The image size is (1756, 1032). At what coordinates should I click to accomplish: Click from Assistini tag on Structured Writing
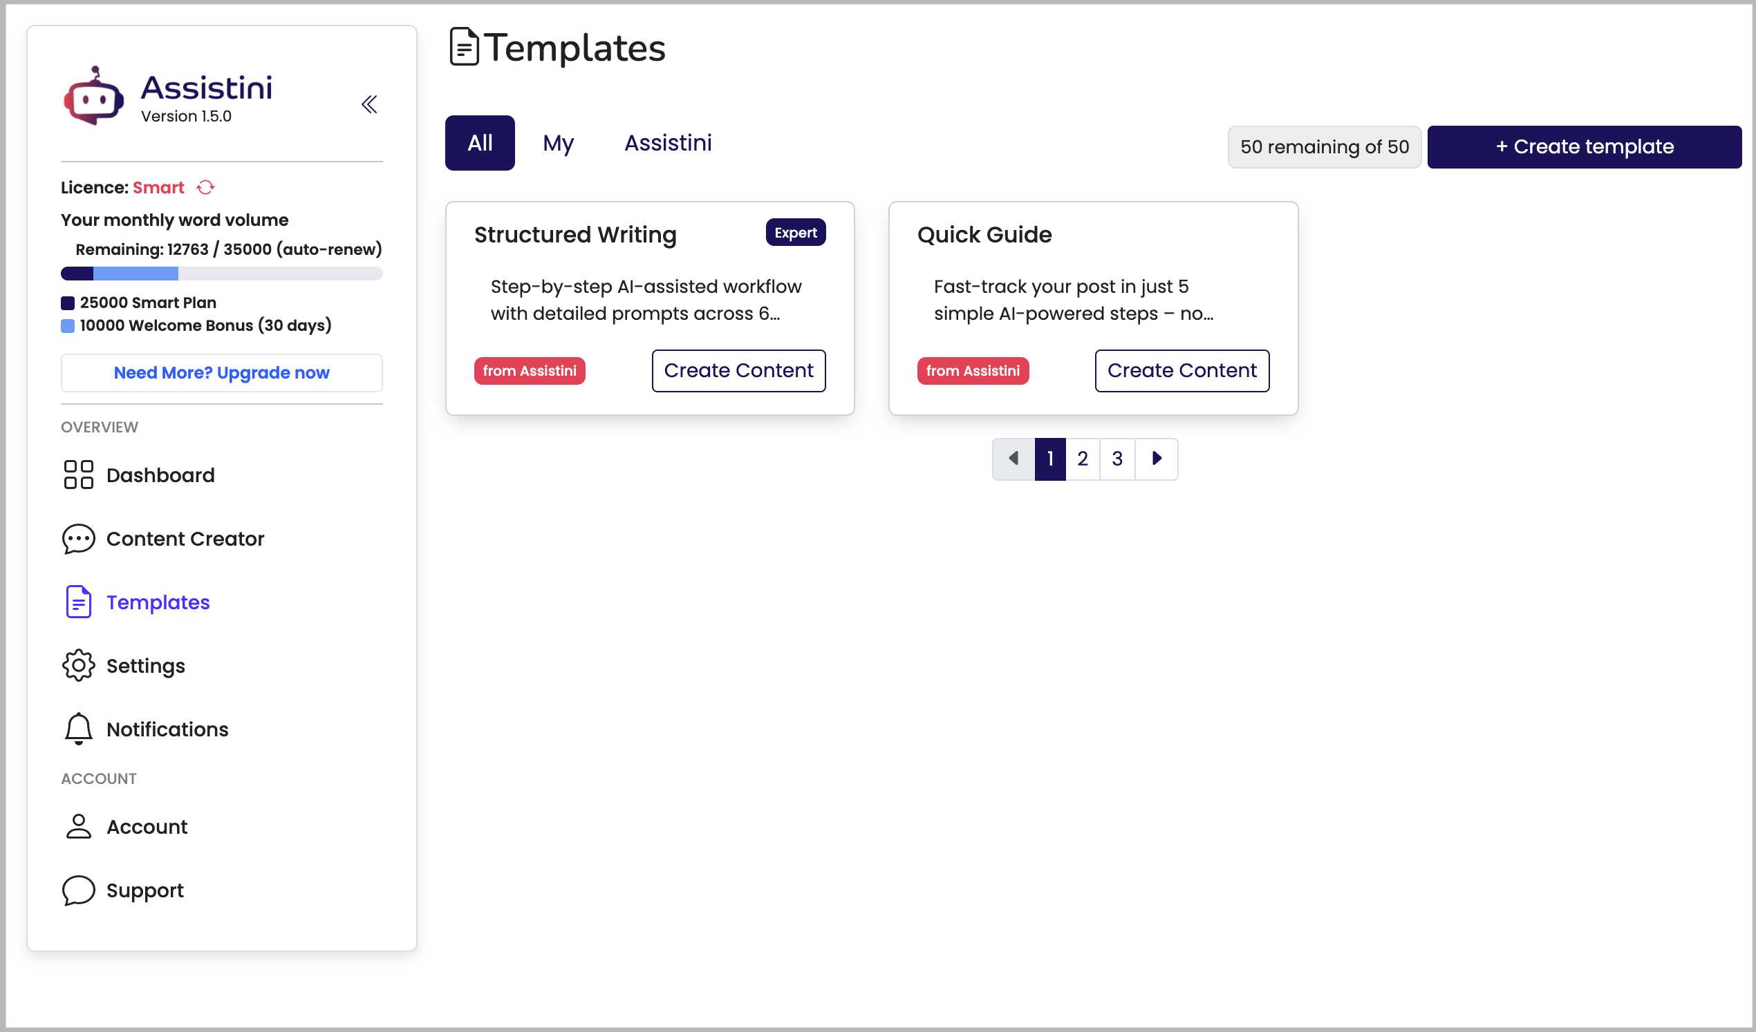[530, 371]
